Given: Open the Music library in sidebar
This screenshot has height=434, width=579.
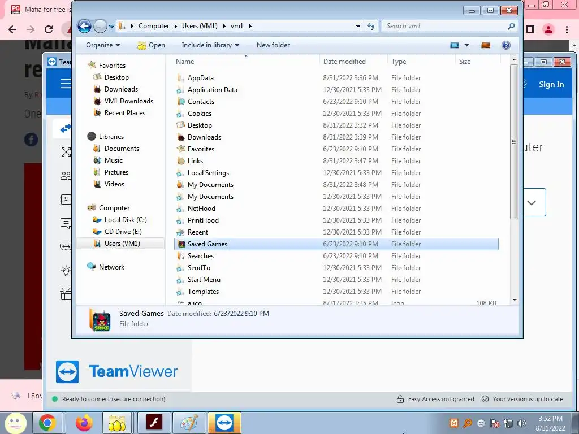Looking at the screenshot, I should (x=113, y=160).
